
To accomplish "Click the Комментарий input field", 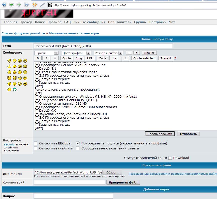I will pos(70,182).
